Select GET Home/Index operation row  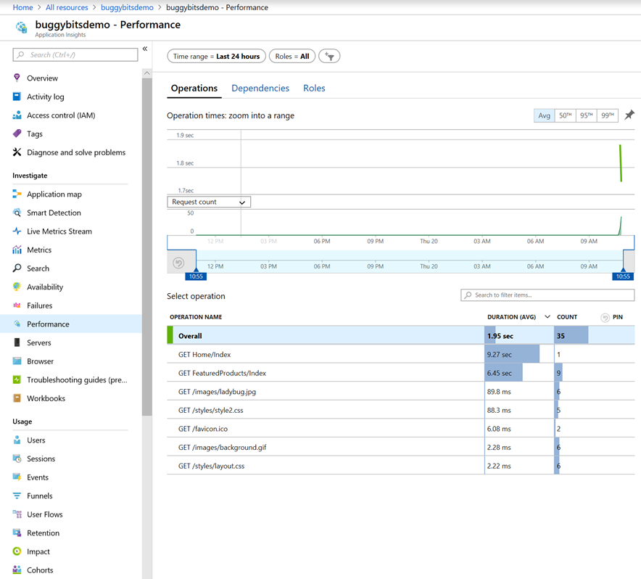tap(401, 354)
